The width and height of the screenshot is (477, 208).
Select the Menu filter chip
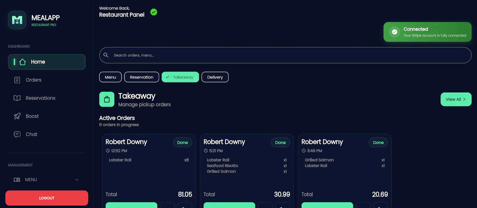pyautogui.click(x=110, y=77)
